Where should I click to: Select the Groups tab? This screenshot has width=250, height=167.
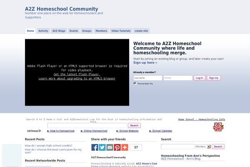pos(87,31)
